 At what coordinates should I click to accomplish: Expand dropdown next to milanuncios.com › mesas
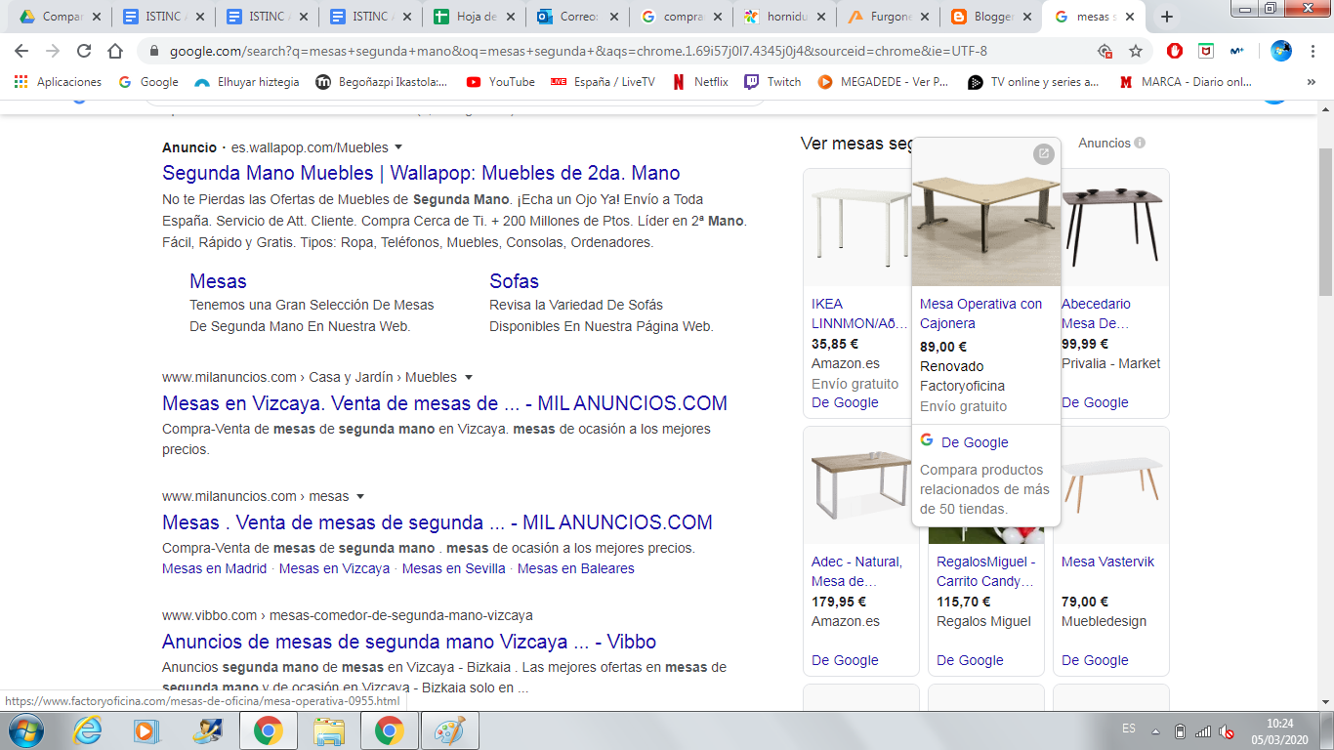coord(360,496)
